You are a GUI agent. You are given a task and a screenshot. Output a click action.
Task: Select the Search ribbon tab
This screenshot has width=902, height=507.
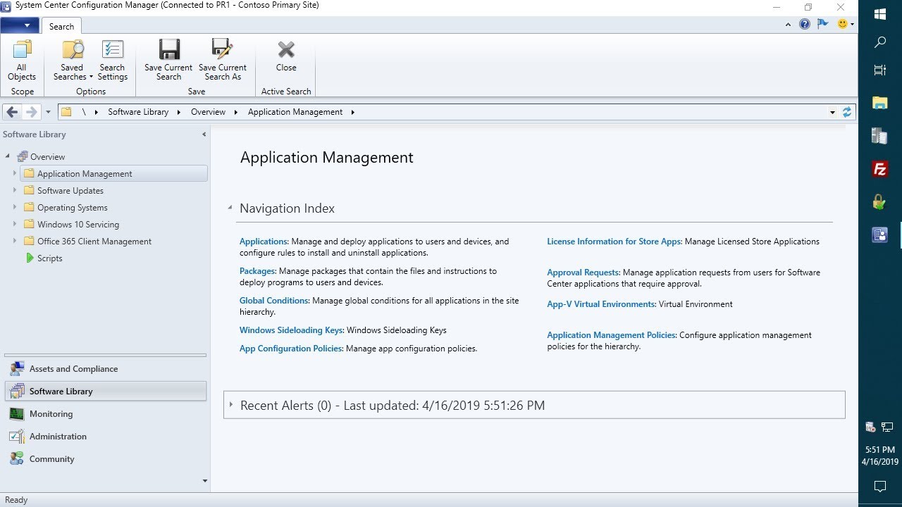pyautogui.click(x=61, y=26)
